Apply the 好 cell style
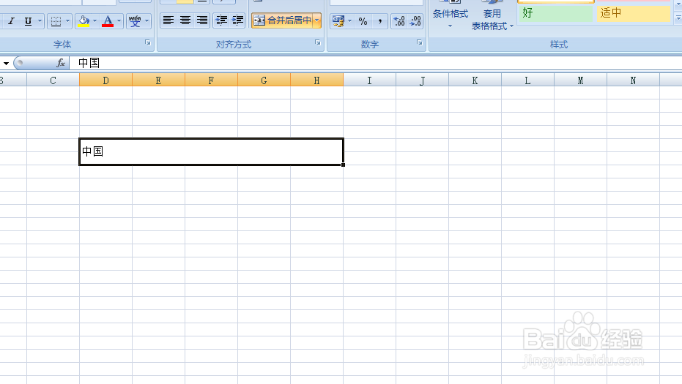 (555, 13)
